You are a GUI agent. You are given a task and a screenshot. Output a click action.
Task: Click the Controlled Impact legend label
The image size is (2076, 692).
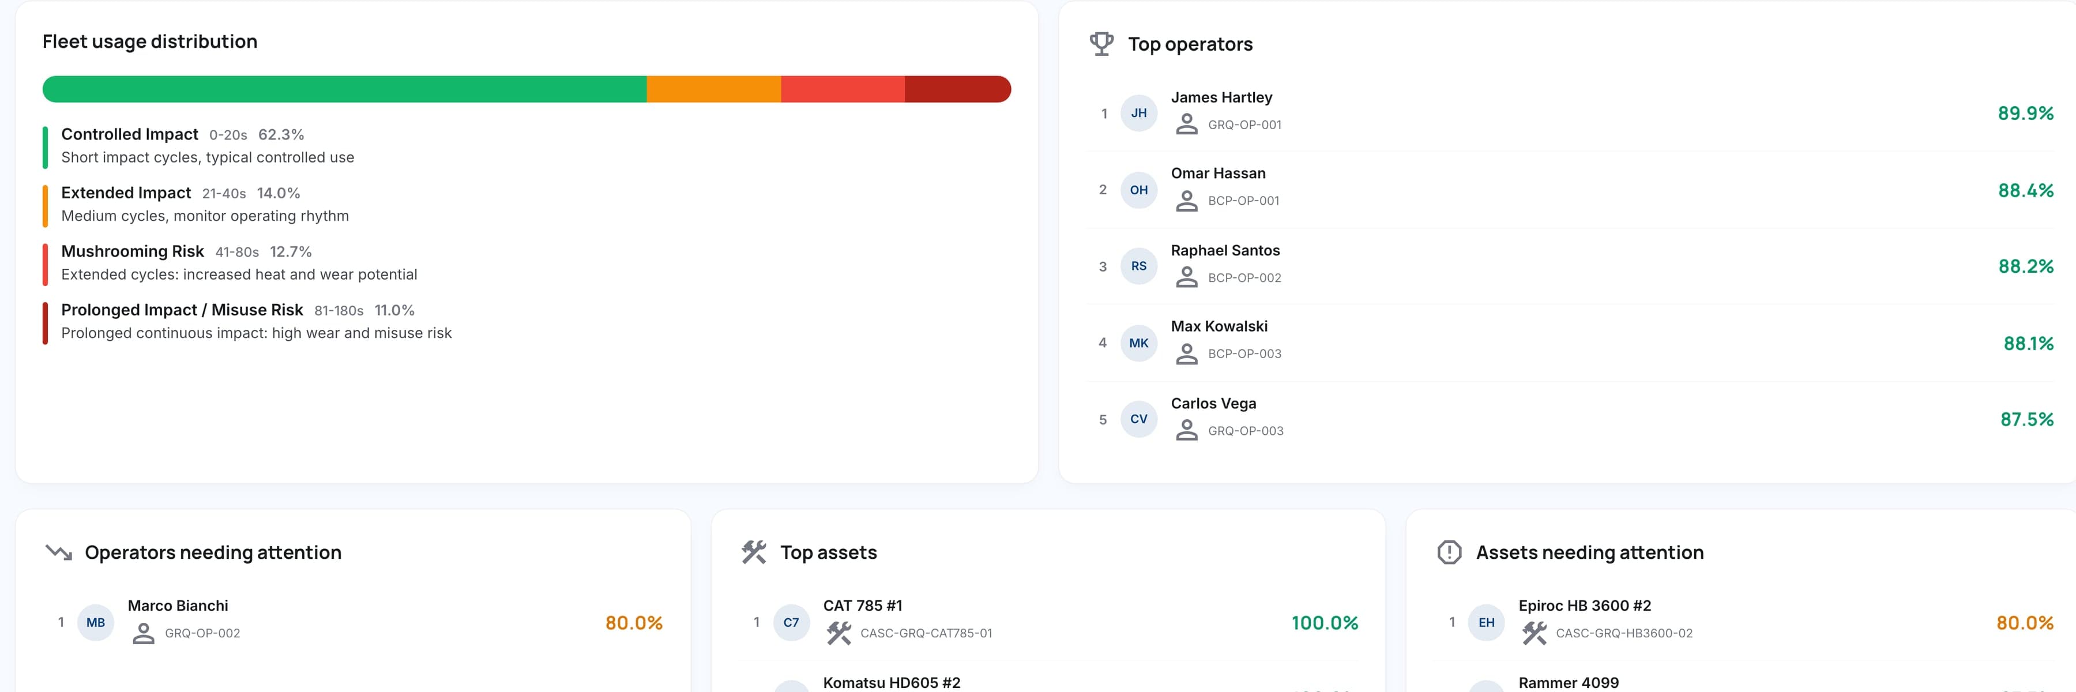click(130, 134)
